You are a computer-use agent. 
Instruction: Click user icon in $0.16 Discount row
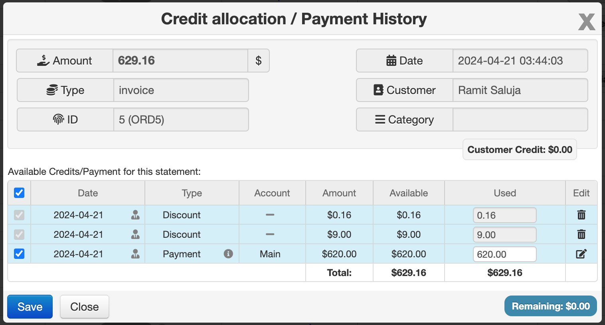[x=135, y=215]
